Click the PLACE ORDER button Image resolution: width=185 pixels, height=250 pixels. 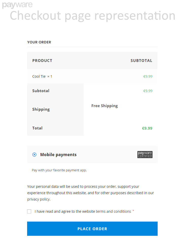point(92,229)
